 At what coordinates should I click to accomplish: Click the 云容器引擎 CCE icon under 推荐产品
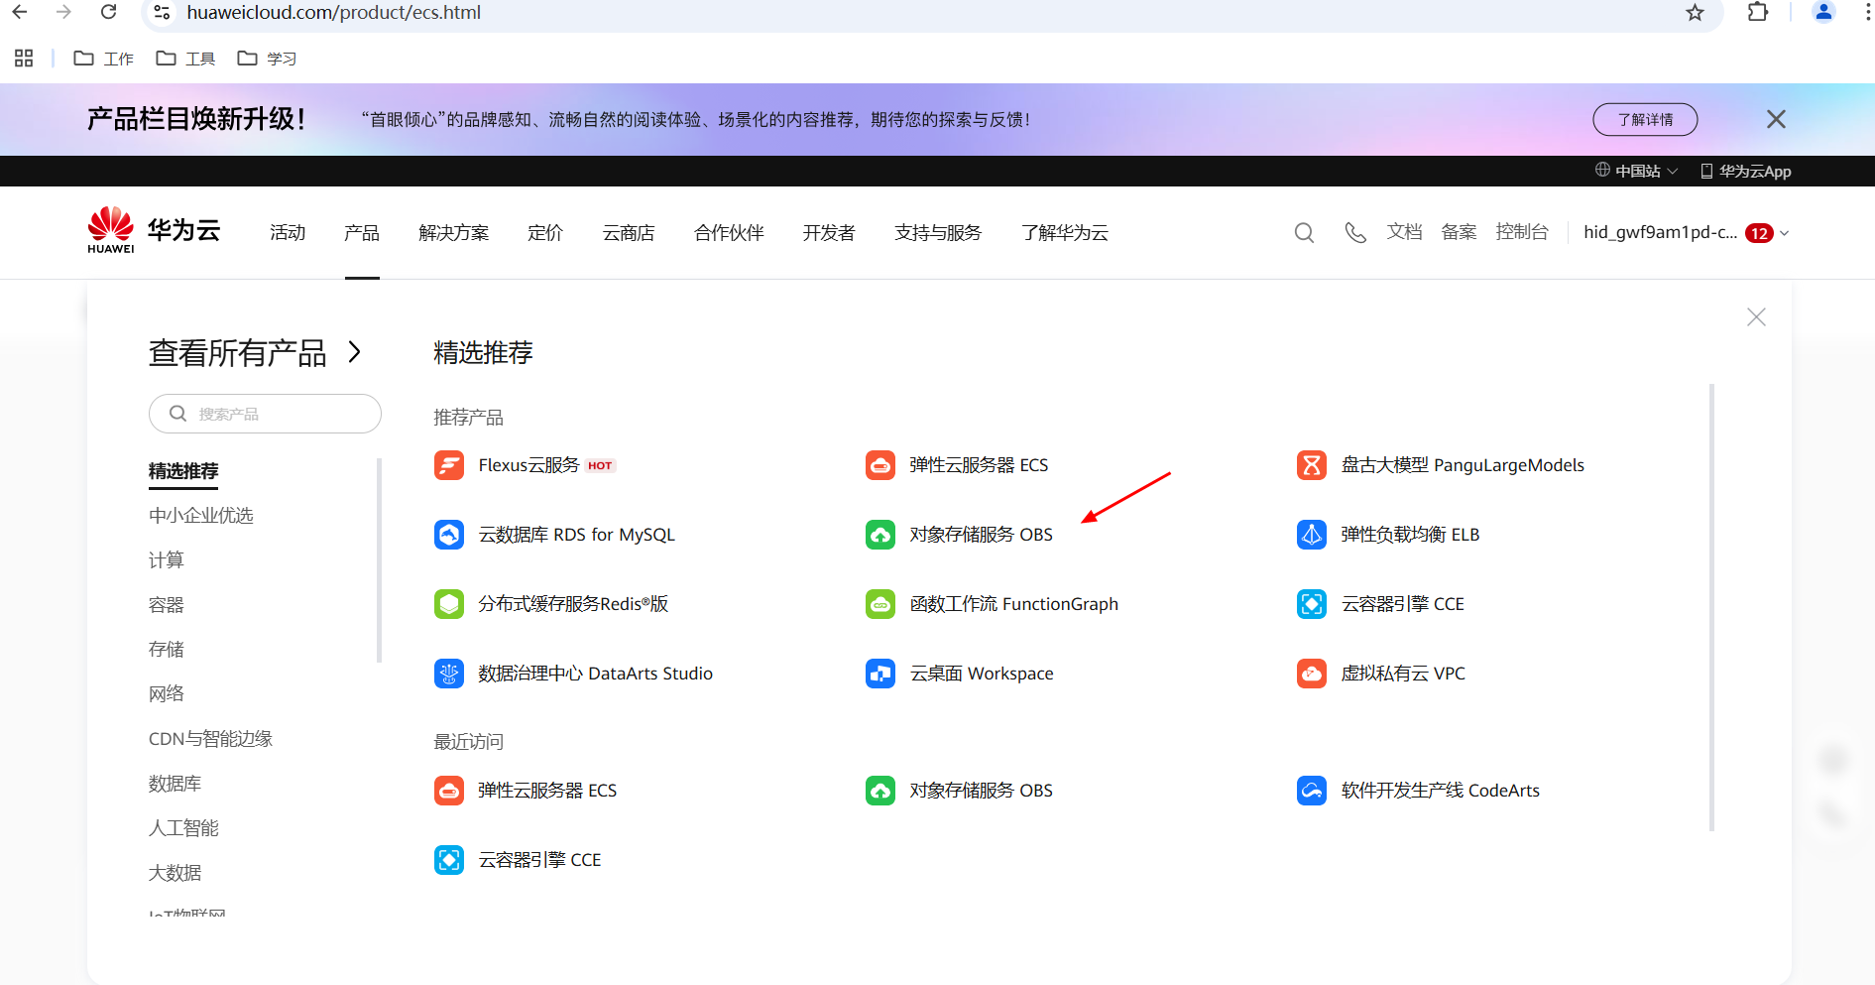pos(1312,604)
